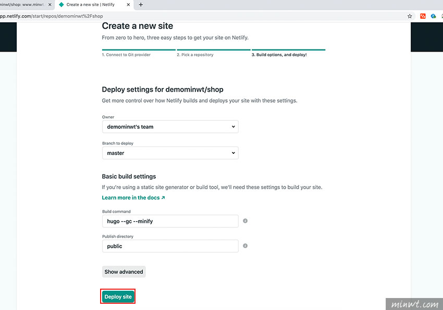This screenshot has width=443, height=310.
Task: Click the 'Branch to deploy' label
Action: [118, 143]
